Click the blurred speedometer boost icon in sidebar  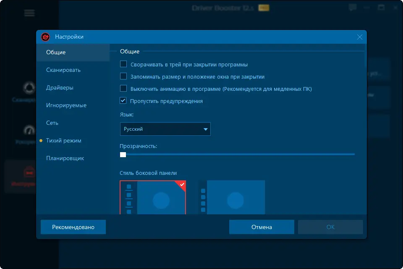click(29, 130)
